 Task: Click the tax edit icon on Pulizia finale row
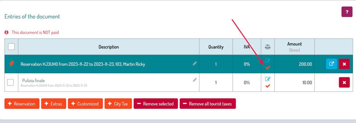[x=268, y=79]
